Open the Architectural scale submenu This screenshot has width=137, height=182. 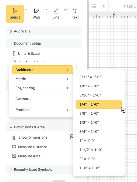pyautogui.click(x=43, y=70)
